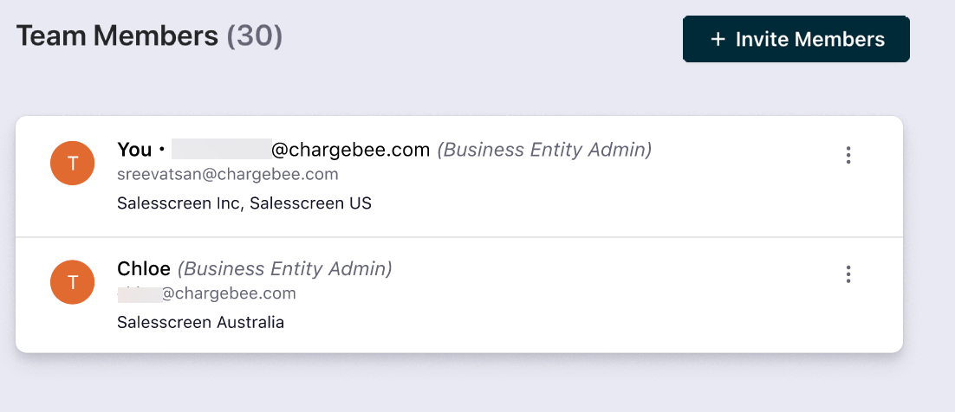Click the Salesscreen US entity text

pos(311,204)
